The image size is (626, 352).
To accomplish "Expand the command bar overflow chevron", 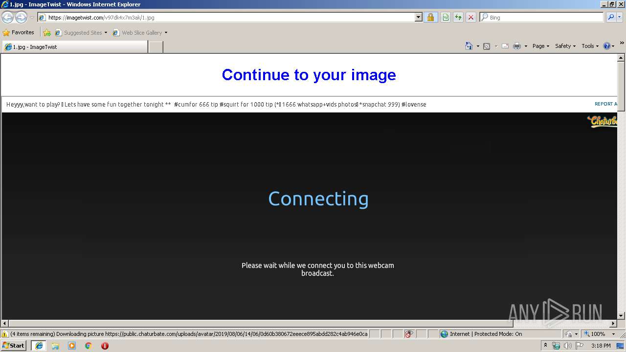I will tap(622, 44).
